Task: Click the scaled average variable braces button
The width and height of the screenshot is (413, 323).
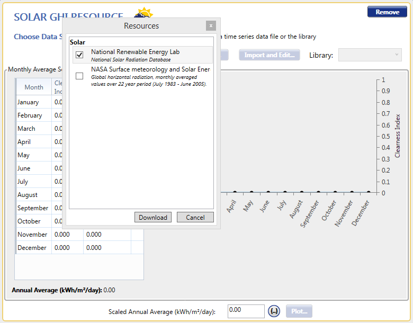Action: [x=274, y=311]
